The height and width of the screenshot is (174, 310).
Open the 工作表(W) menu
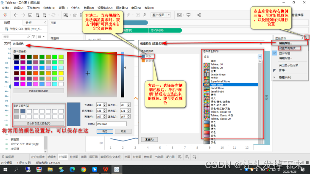(33, 8)
